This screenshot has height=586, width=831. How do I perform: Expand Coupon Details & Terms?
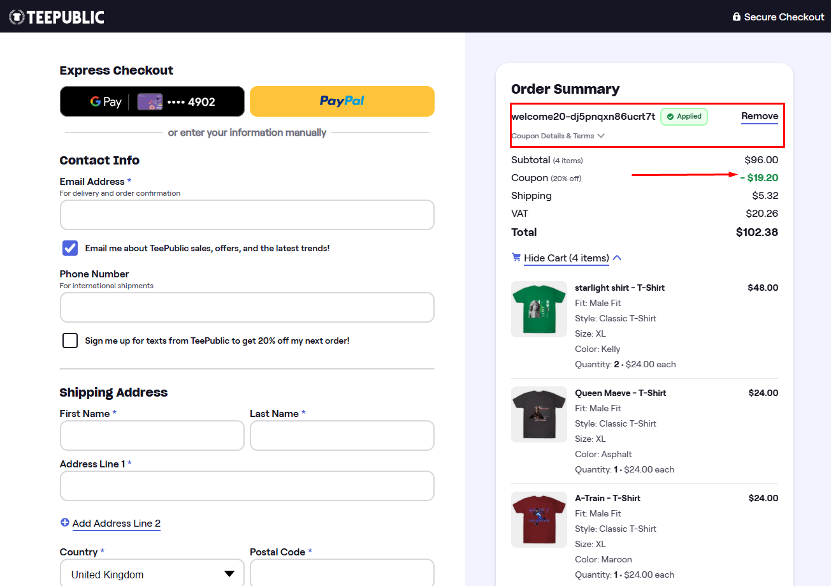(x=558, y=136)
